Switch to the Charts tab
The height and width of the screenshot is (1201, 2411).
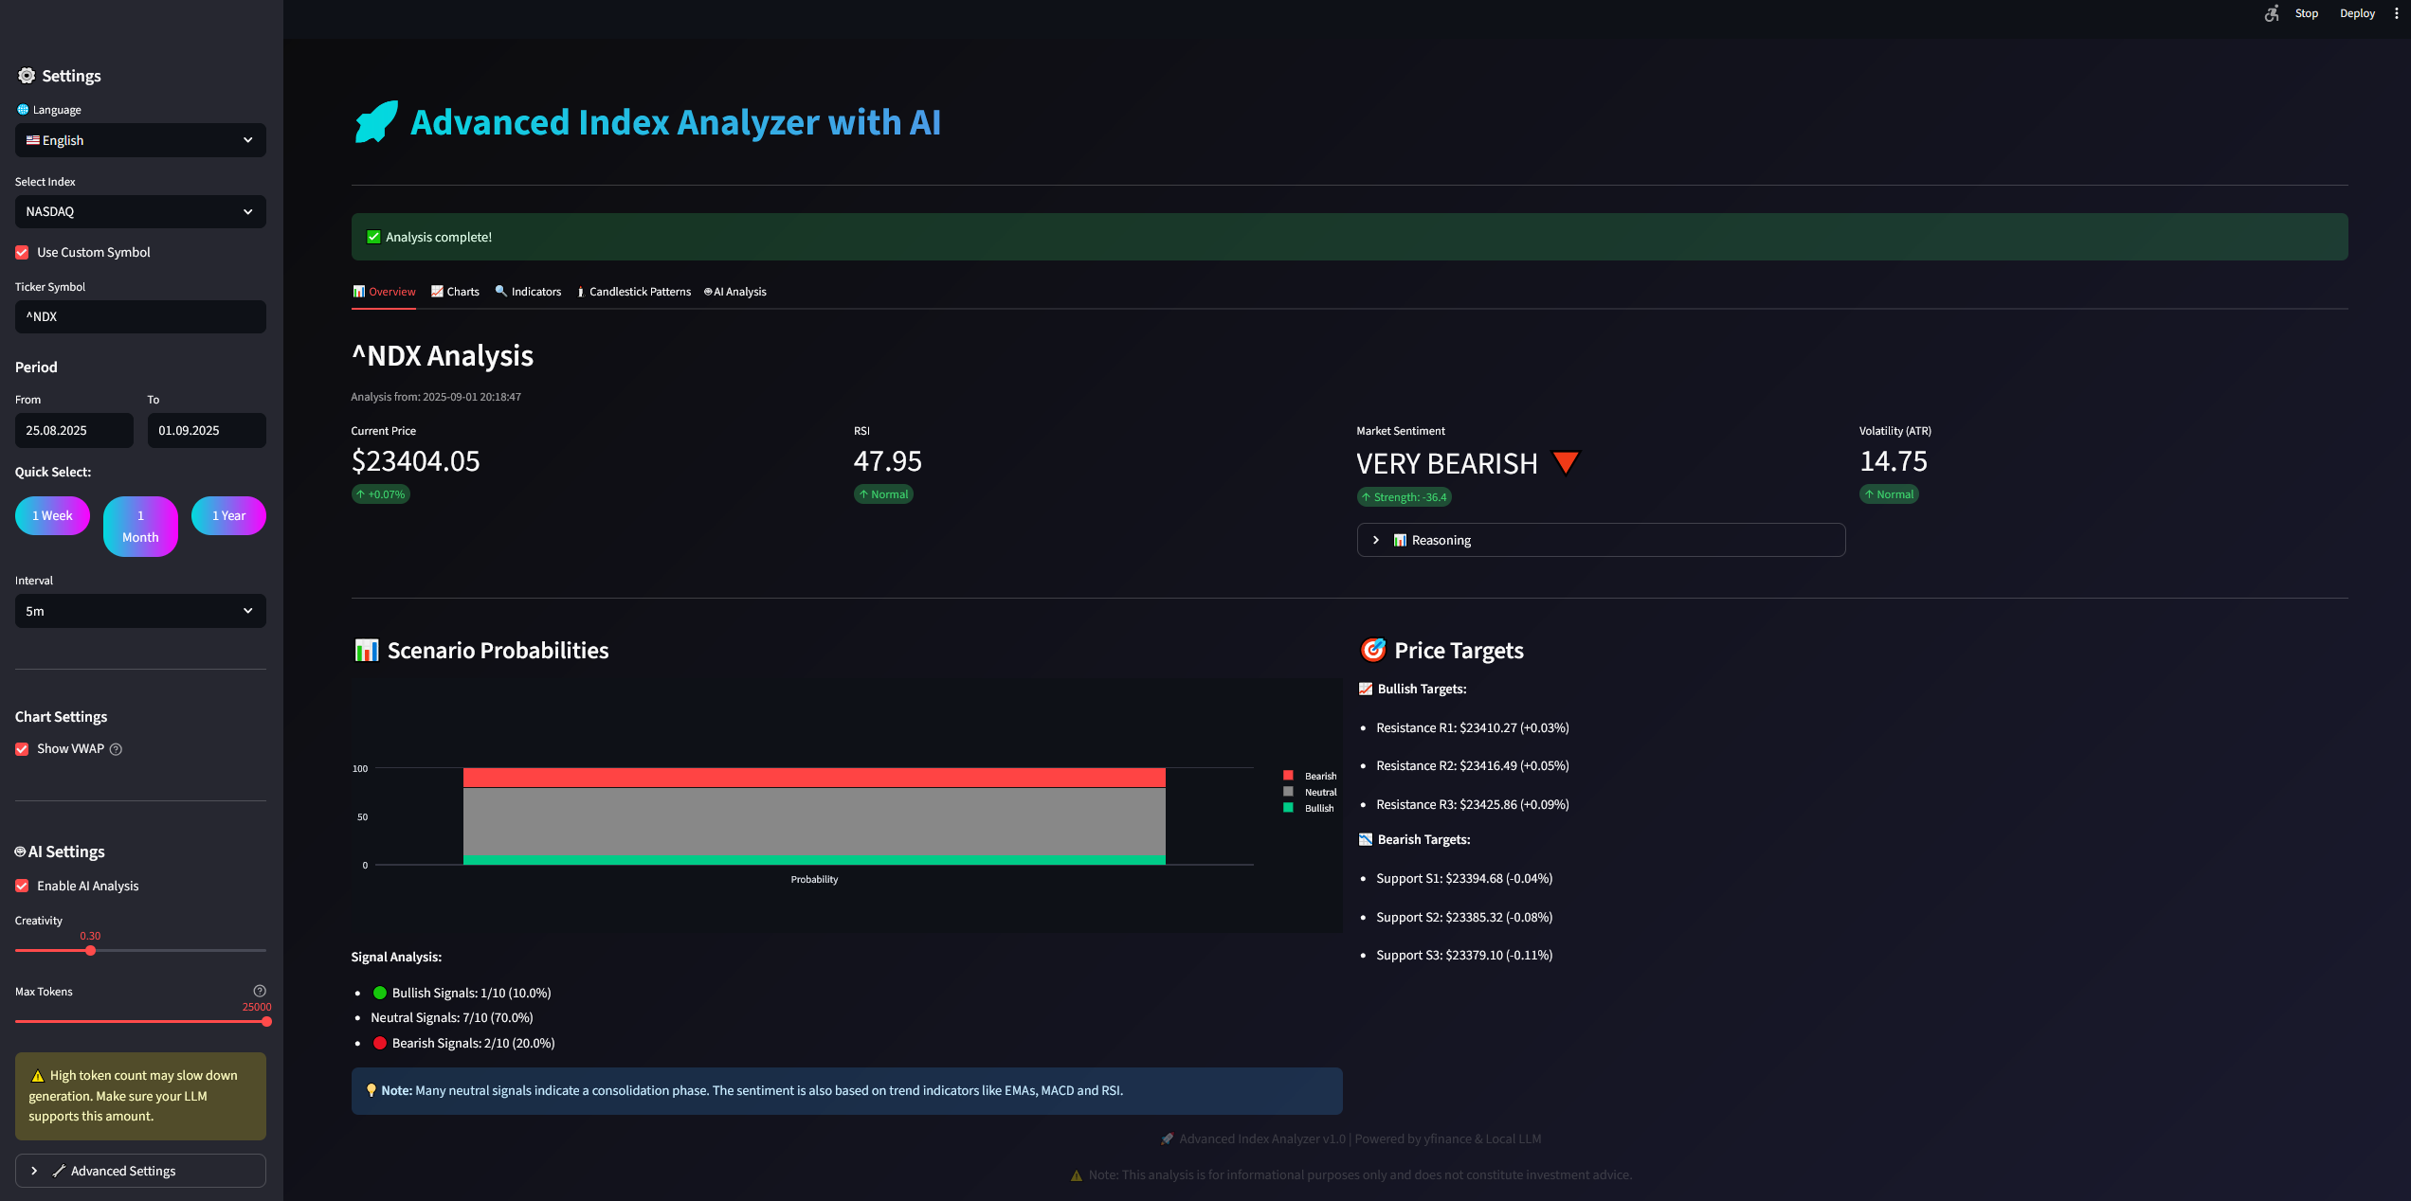(x=455, y=292)
